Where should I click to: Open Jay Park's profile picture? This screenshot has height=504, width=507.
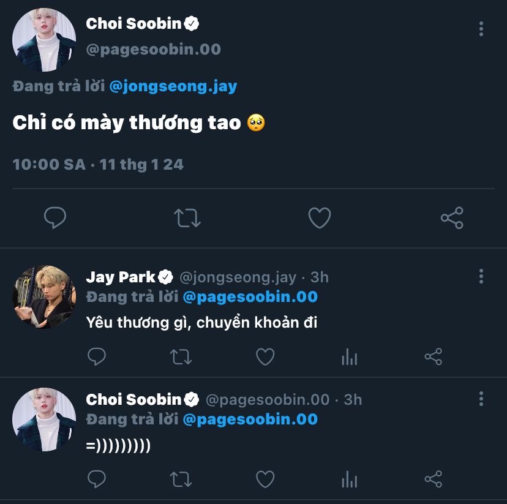(x=44, y=297)
